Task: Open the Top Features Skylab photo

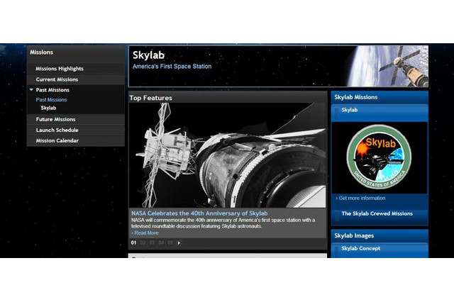Action: coord(227,155)
